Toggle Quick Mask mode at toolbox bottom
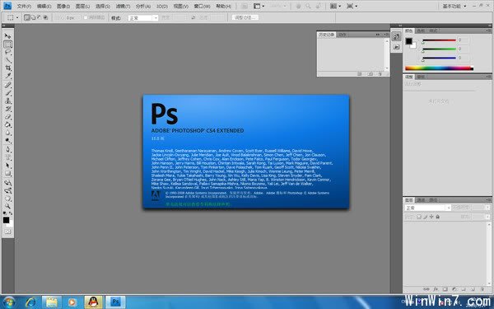Screen dimensions: 494x309 click(x=7, y=232)
